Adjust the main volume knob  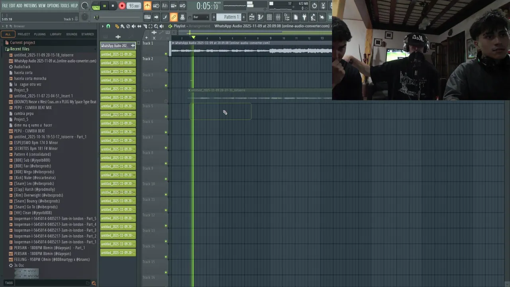[x=85, y=6]
